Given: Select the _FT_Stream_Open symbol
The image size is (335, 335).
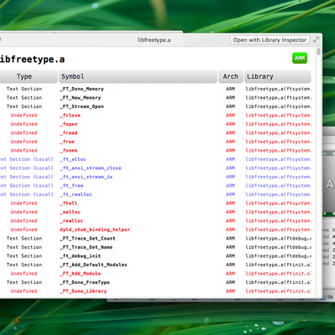Looking at the screenshot, I should pyautogui.click(x=82, y=106).
